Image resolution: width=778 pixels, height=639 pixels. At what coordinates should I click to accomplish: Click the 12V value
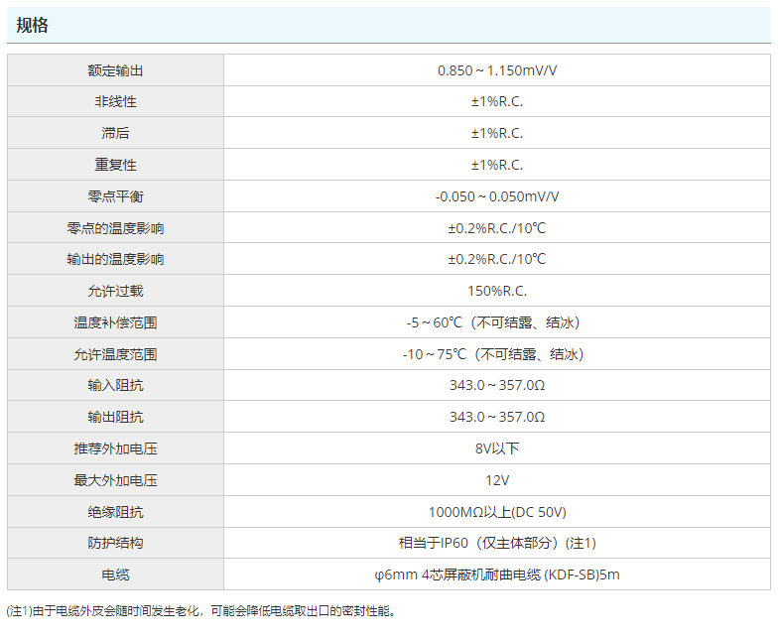(497, 480)
